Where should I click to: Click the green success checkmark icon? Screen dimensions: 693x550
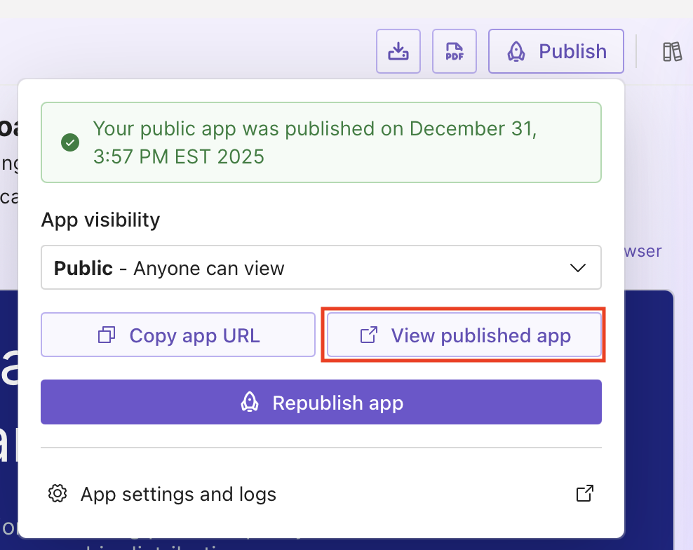coord(69,142)
